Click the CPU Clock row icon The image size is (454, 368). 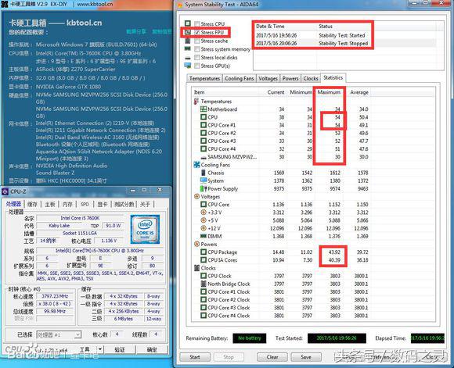204,276
